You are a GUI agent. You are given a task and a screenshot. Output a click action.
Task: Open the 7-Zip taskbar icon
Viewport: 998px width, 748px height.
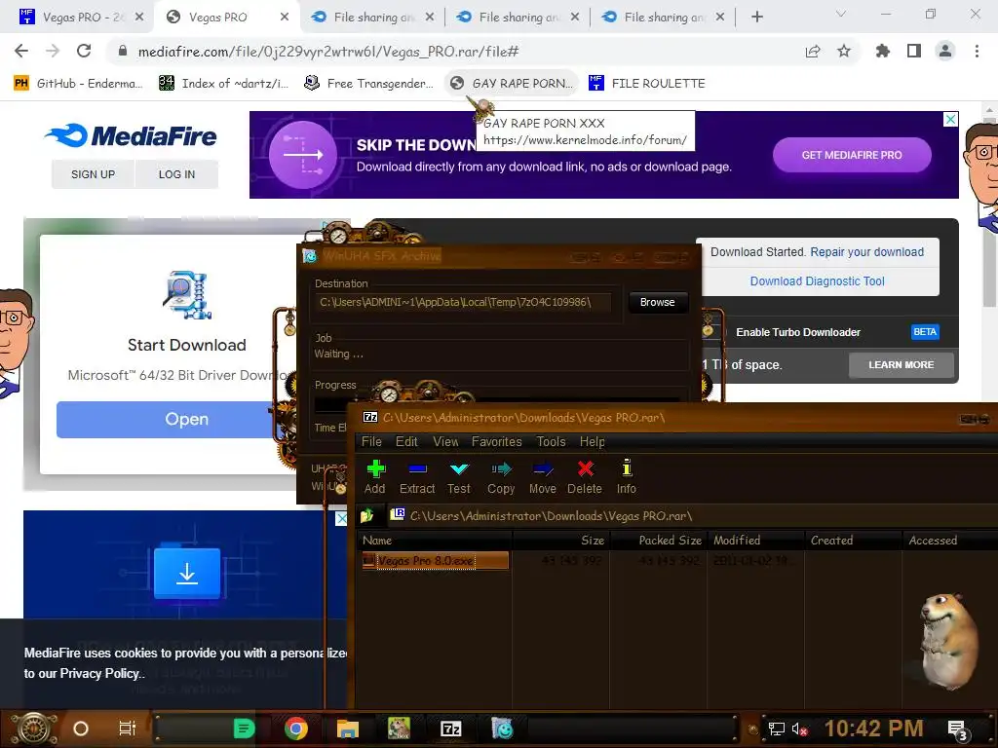[450, 729]
